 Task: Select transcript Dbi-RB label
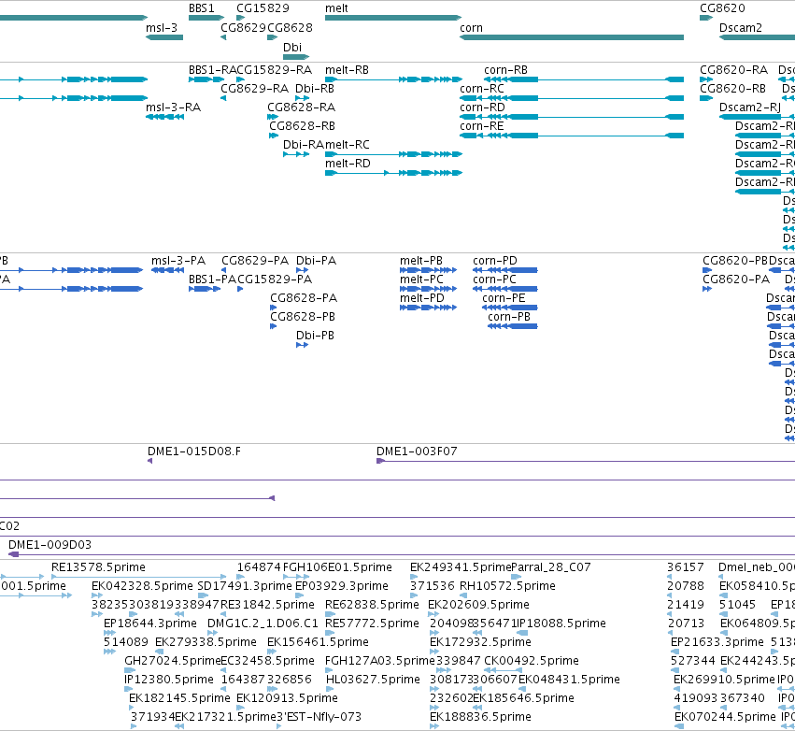[315, 89]
